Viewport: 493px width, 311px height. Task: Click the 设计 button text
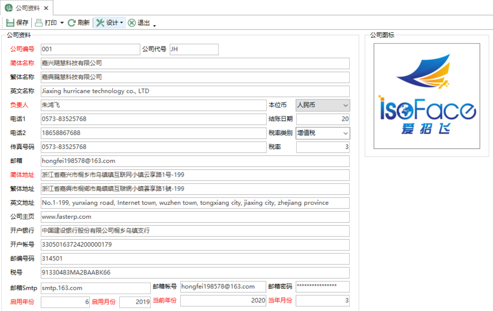[112, 23]
